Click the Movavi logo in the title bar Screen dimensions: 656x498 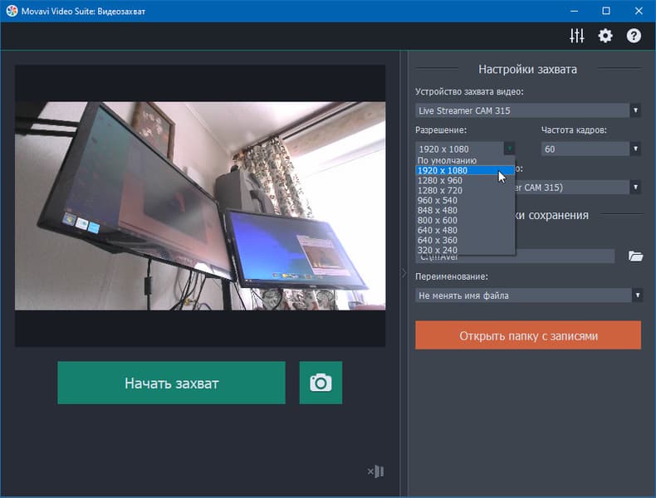(x=12, y=11)
